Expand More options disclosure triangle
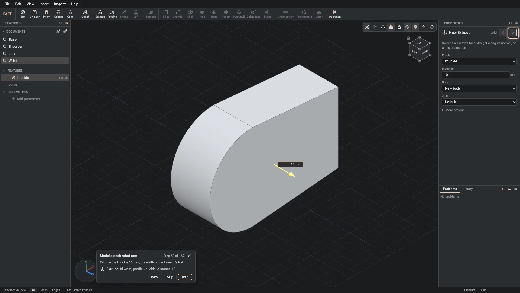The image size is (520, 293). click(x=443, y=110)
